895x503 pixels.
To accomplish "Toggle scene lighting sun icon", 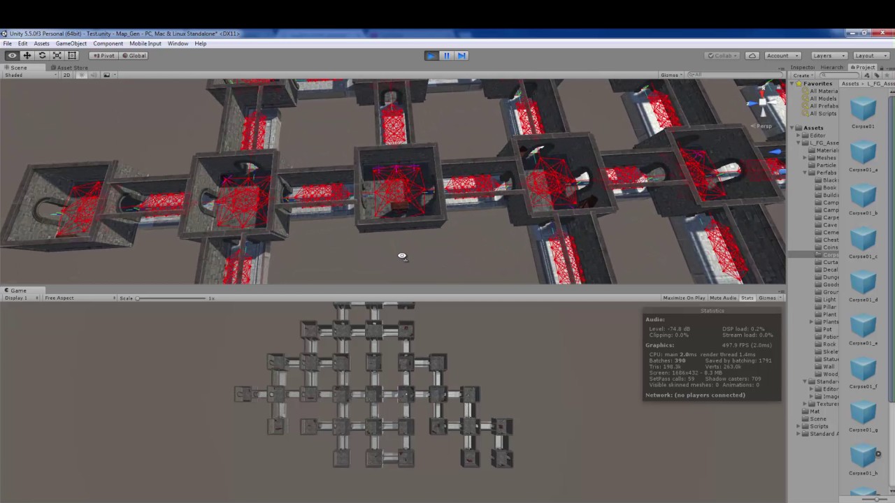I will tap(82, 75).
